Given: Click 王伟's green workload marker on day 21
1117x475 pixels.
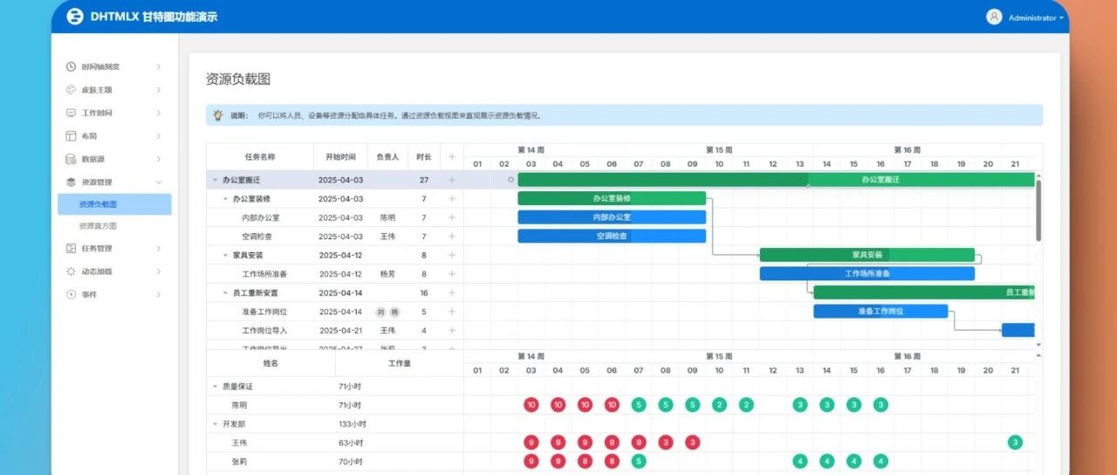Looking at the screenshot, I should click(1015, 442).
